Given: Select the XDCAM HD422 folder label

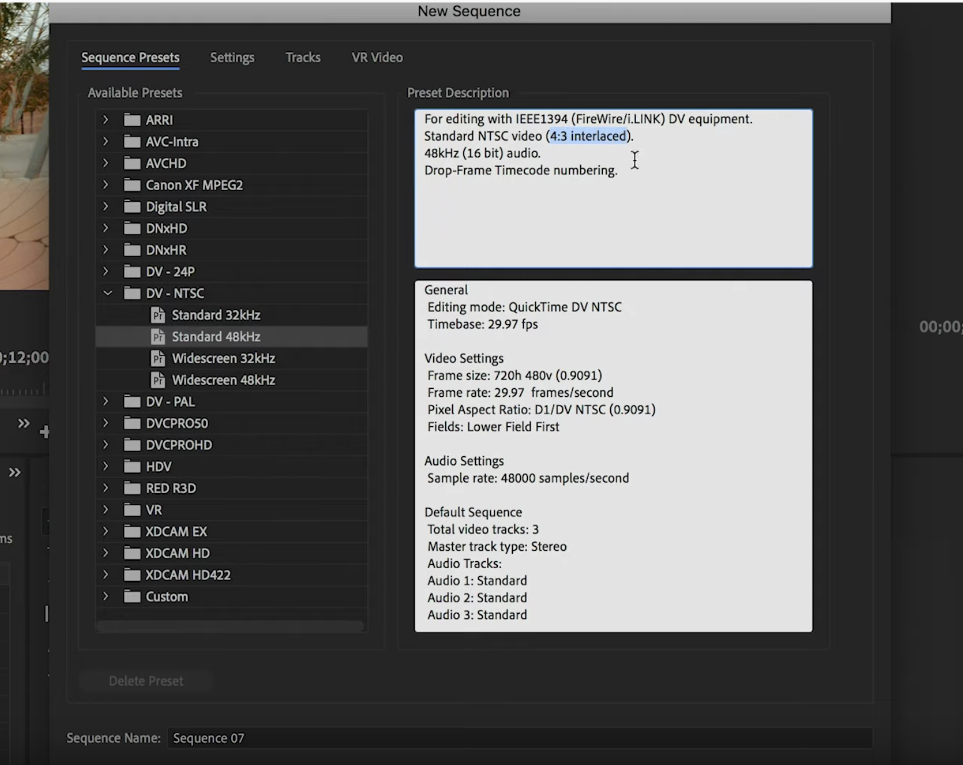Looking at the screenshot, I should point(188,575).
